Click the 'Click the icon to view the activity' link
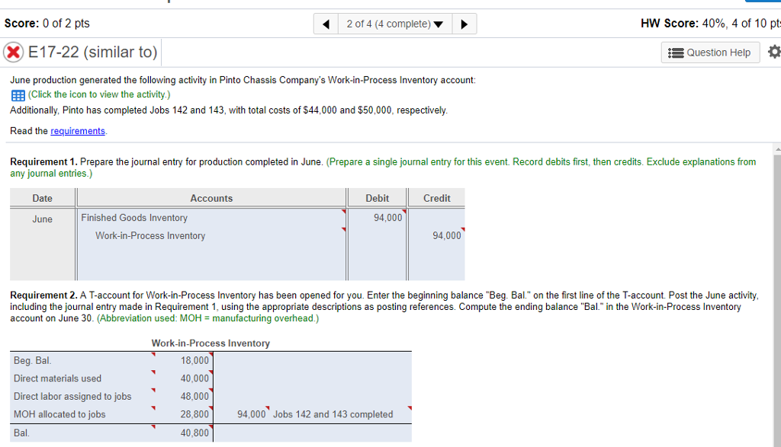781x447 pixels. tap(99, 94)
